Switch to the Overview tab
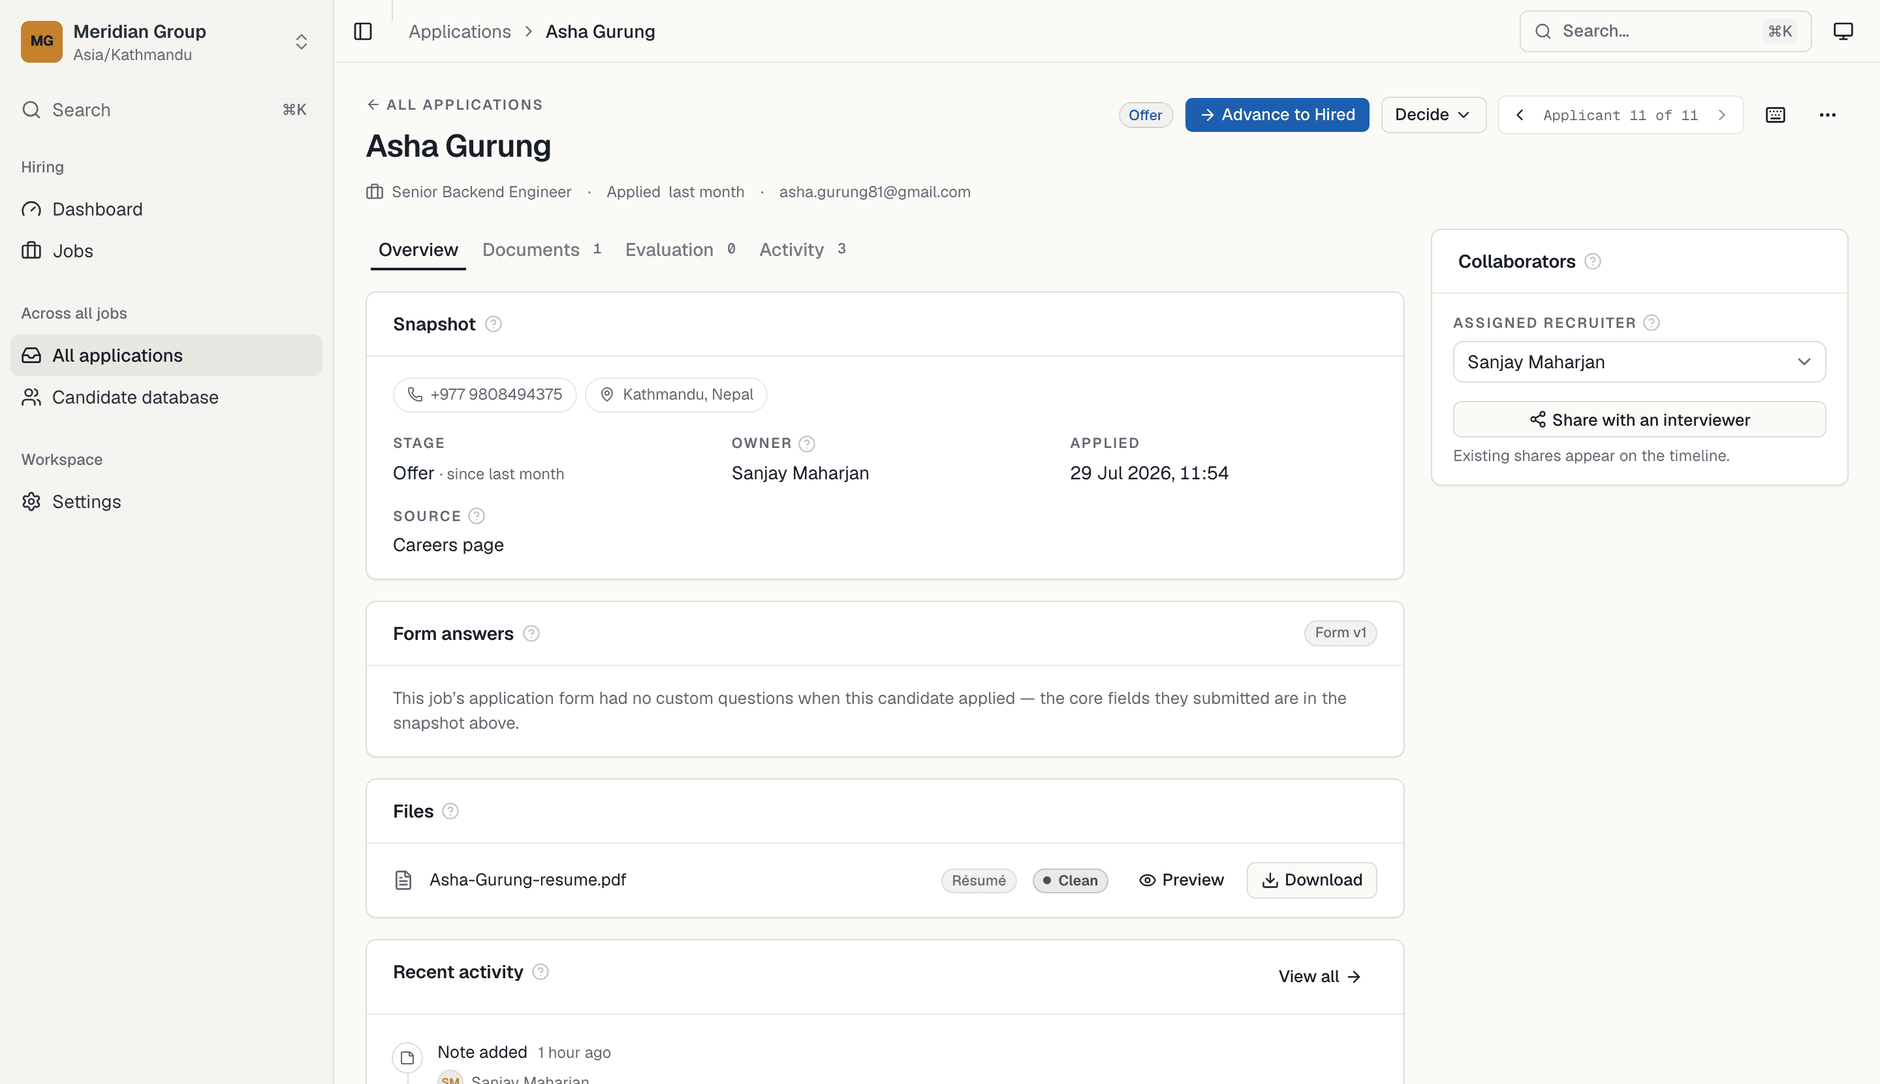The image size is (1880, 1084). click(x=418, y=250)
